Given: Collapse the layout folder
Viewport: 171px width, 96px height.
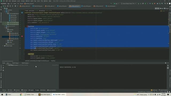Looking at the screenshot, I should 6,31.
